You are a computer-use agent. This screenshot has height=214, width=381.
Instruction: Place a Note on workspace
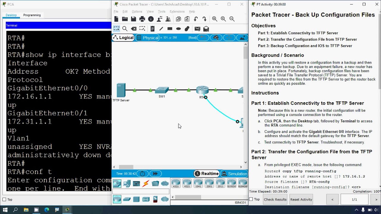152,29
